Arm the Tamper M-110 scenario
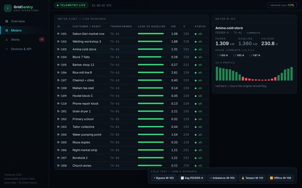 (252, 178)
